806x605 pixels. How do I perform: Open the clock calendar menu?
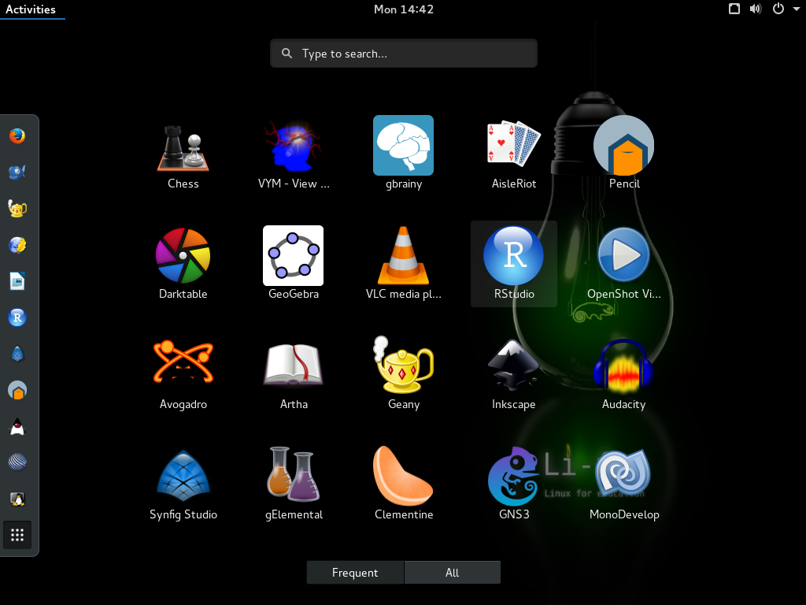click(403, 9)
